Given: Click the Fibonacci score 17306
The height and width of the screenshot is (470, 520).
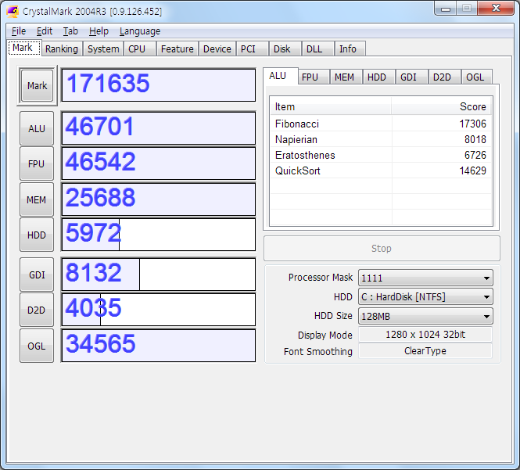Looking at the screenshot, I should [x=472, y=124].
